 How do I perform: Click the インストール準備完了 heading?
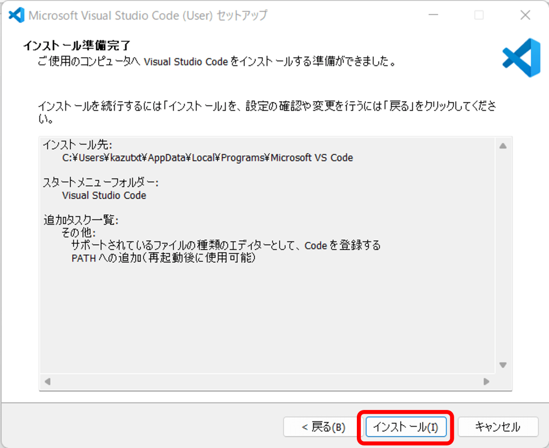[x=76, y=46]
